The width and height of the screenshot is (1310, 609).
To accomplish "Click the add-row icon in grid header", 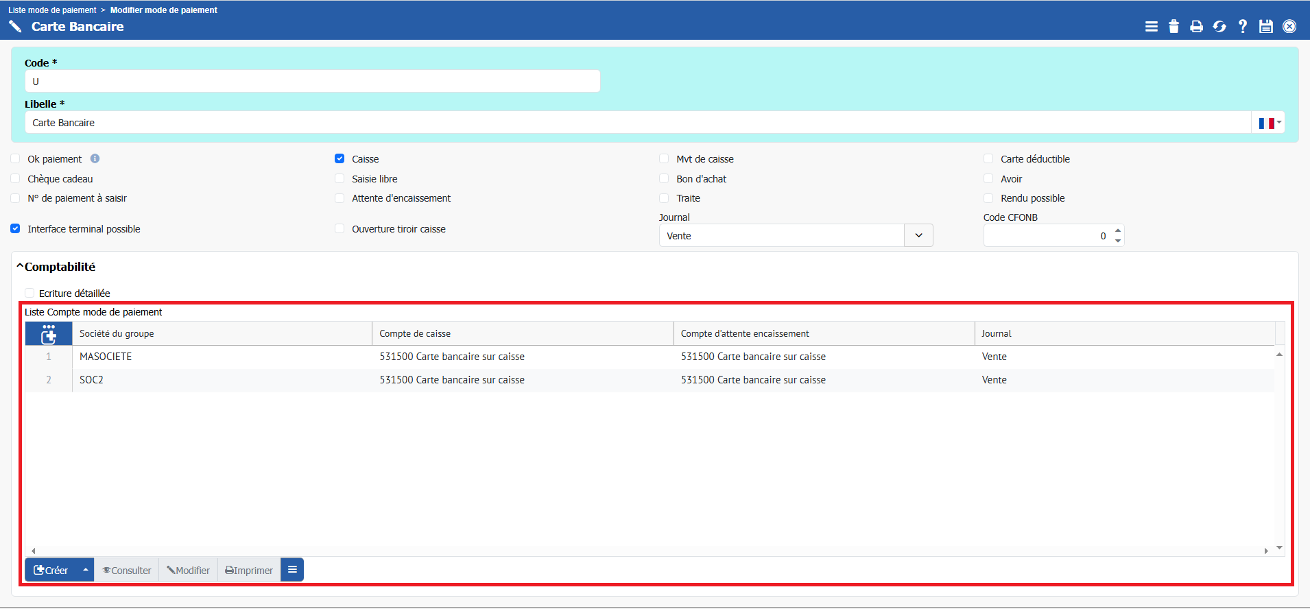I will pos(49,334).
